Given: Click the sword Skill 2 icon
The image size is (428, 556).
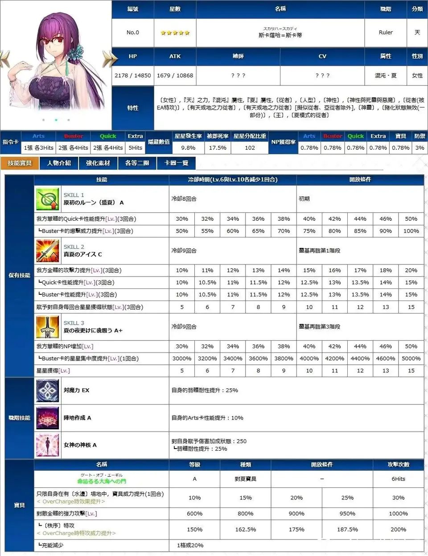Looking at the screenshot, I should tap(48, 251).
